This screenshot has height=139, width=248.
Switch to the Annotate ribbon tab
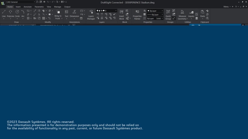tap(28, 7)
